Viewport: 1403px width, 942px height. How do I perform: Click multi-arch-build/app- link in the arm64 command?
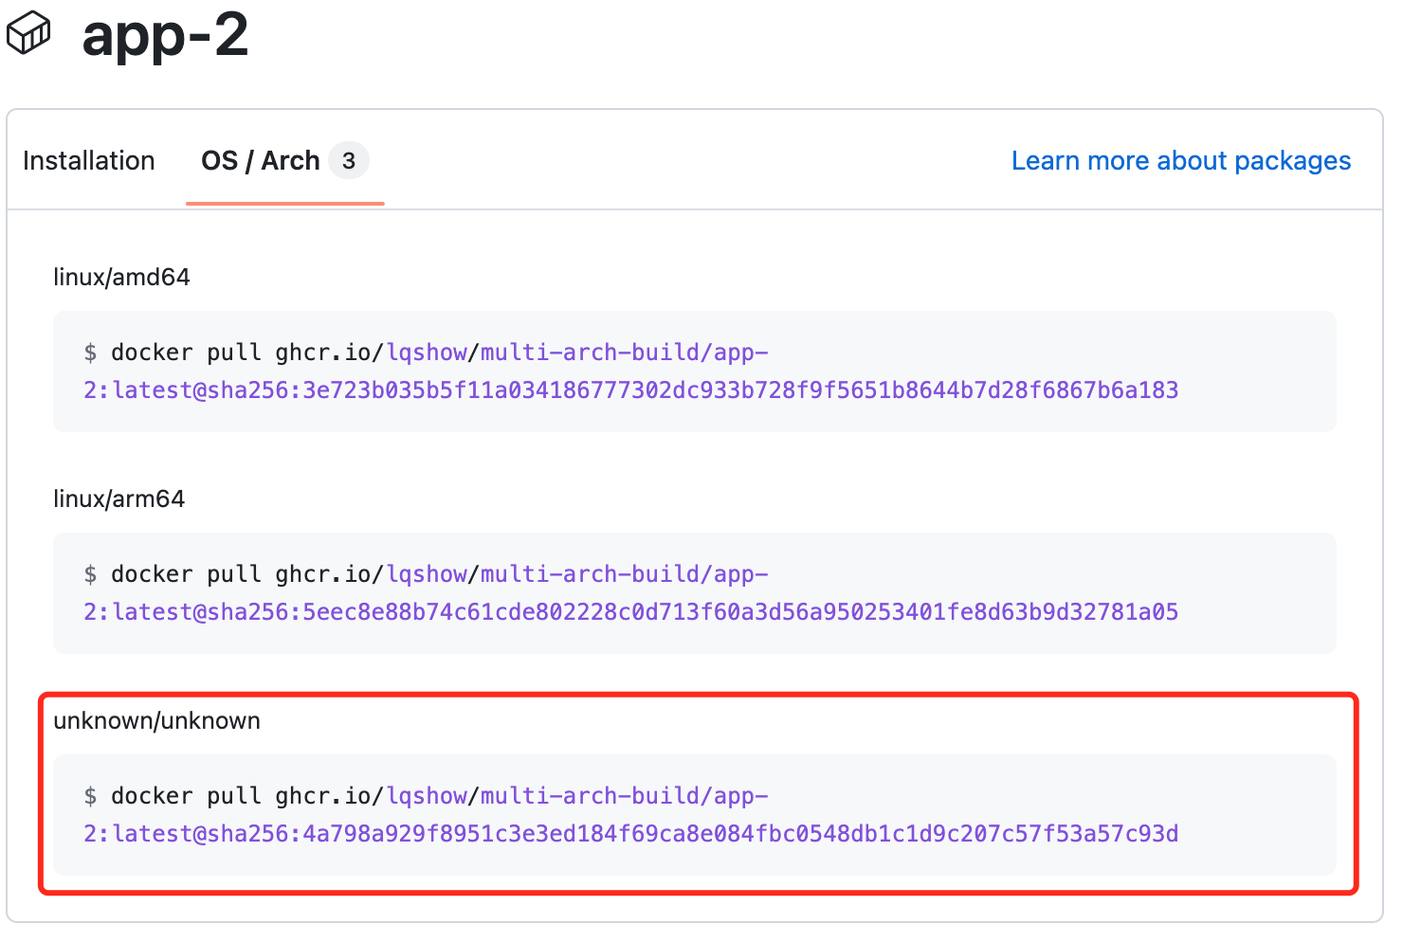[624, 574]
